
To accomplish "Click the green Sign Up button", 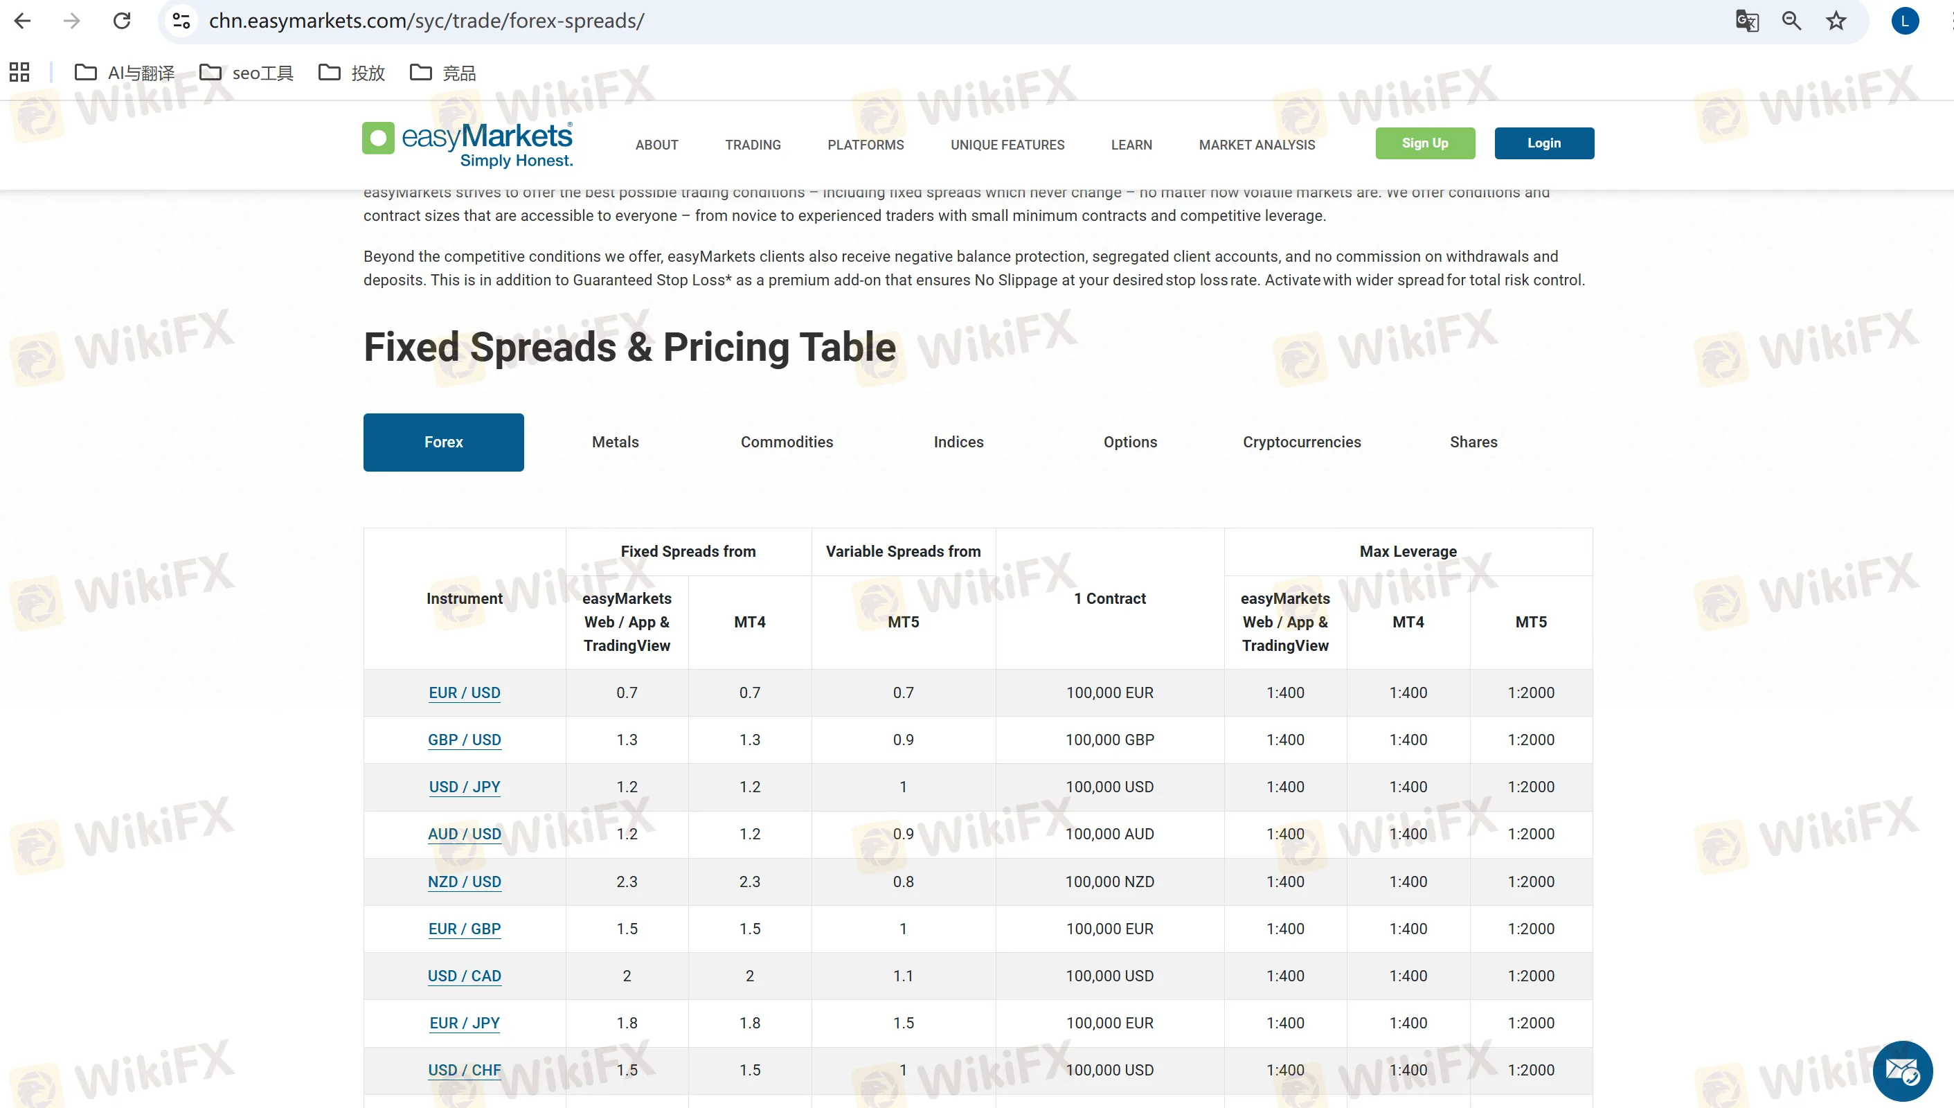I will pos(1425,143).
